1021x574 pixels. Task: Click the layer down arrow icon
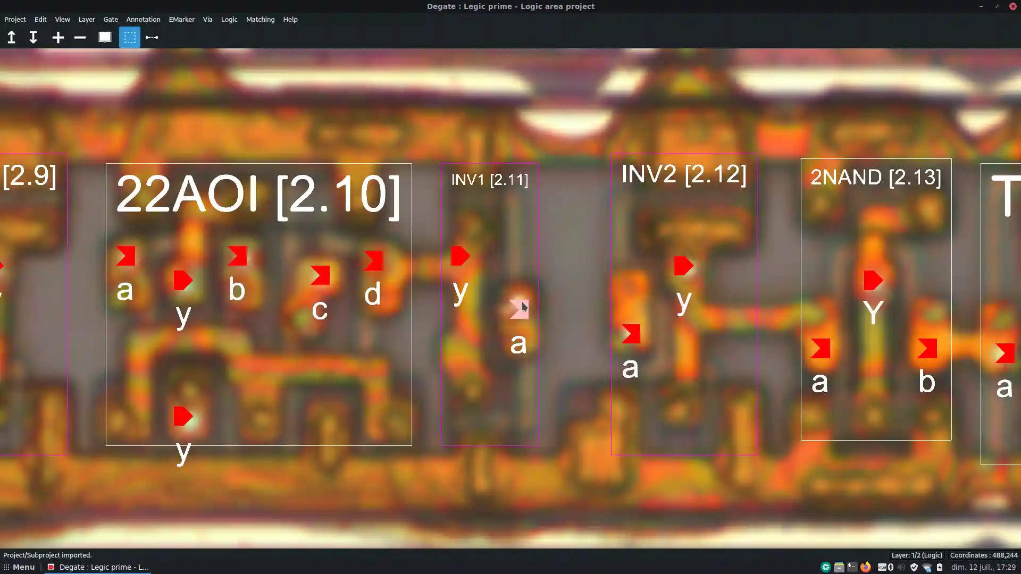pyautogui.click(x=33, y=37)
